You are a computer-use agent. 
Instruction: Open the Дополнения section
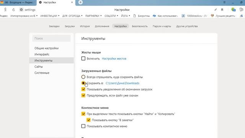[102, 26]
